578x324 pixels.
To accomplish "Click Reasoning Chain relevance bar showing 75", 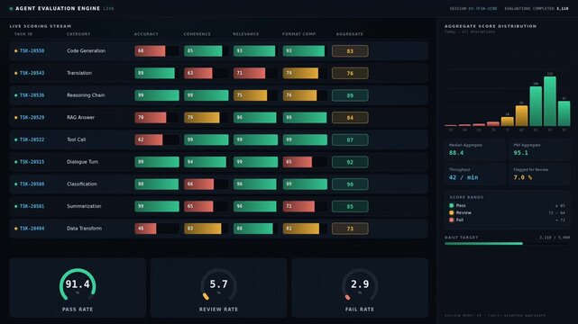I will (251, 95).
